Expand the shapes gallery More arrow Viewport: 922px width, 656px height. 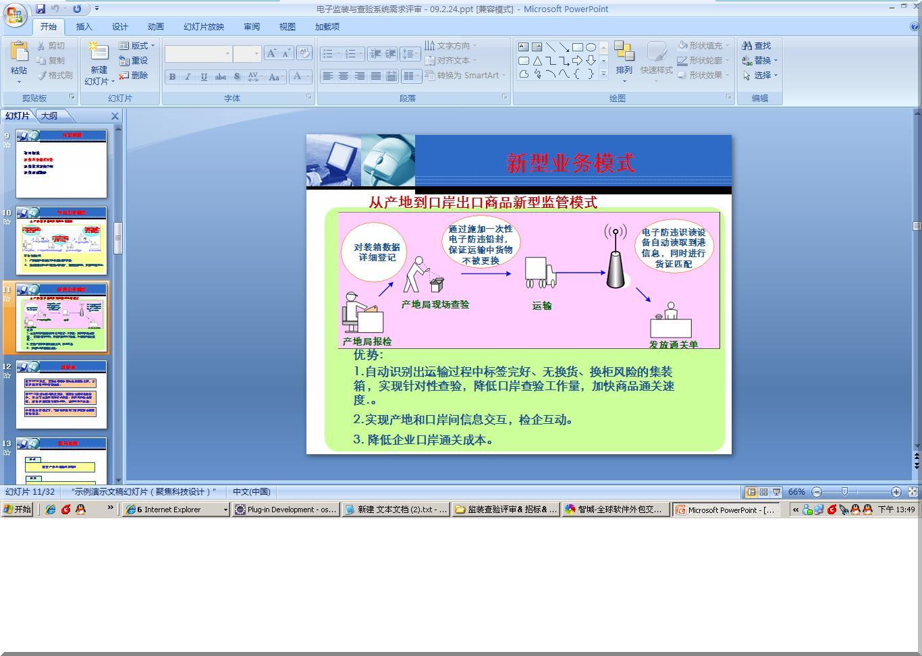(x=603, y=74)
